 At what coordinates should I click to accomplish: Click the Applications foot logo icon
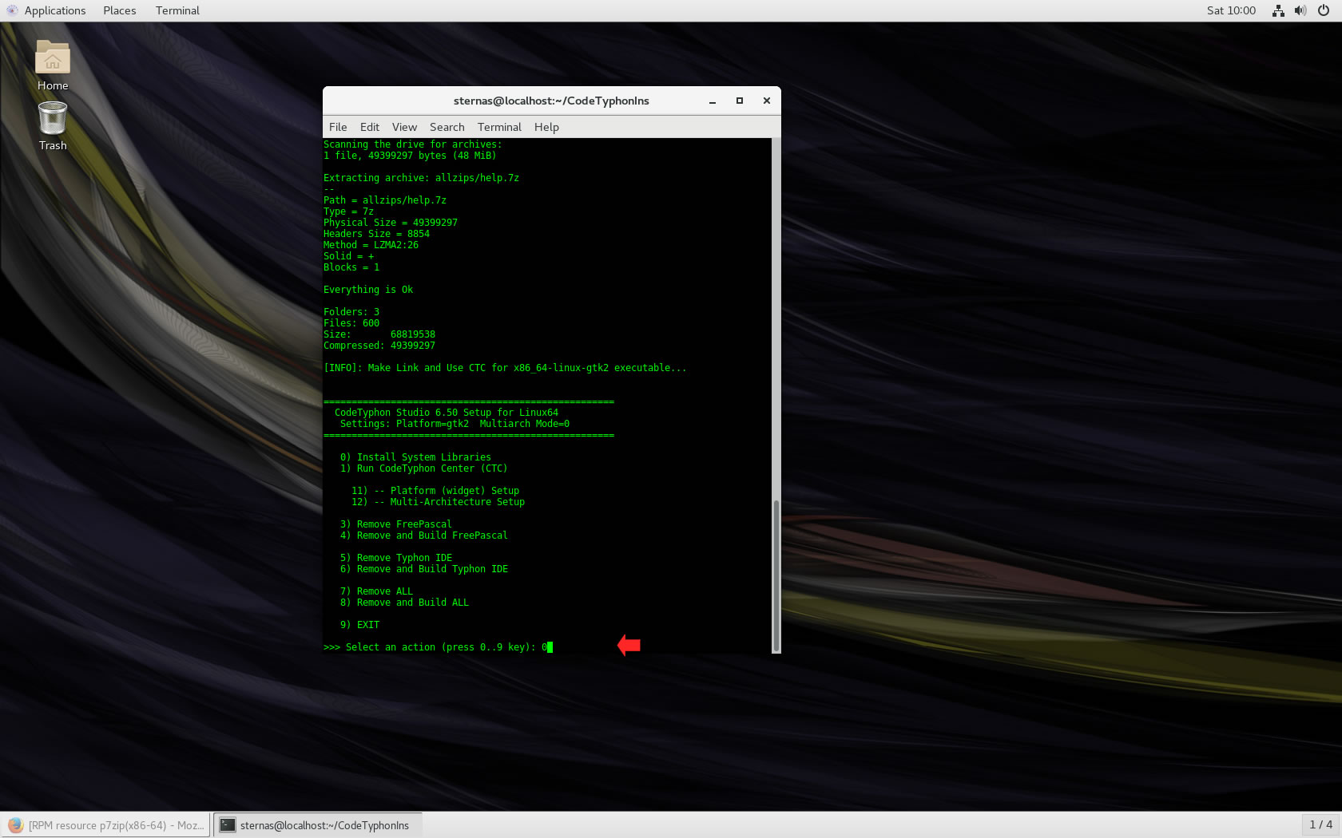coord(12,10)
